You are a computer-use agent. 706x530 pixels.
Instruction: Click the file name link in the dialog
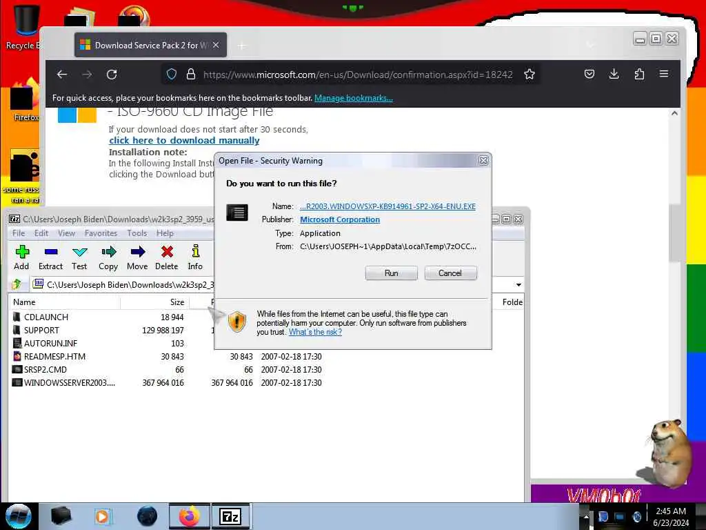point(387,206)
